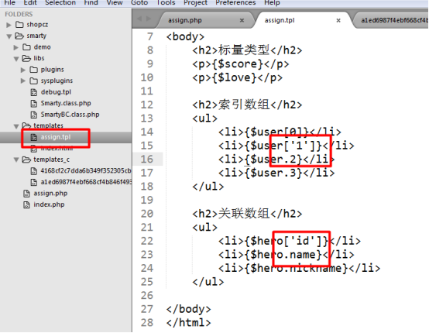Open file a1ed6987f4ebf668cf4b846f493 in templates_c
Image resolution: width=429 pixels, height=333 pixels.
tap(86, 182)
